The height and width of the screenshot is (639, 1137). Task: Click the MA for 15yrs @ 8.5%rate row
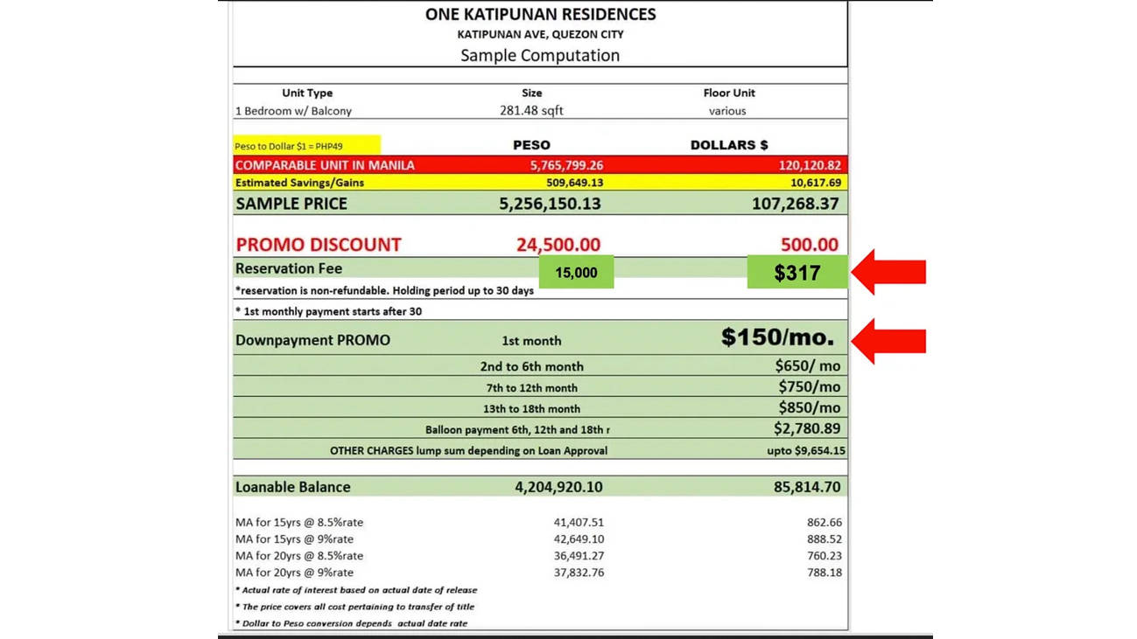click(x=538, y=523)
